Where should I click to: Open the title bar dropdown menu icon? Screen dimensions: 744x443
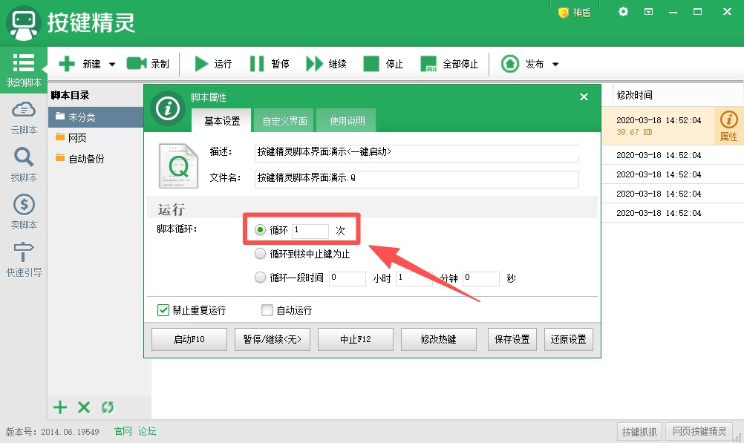[648, 12]
